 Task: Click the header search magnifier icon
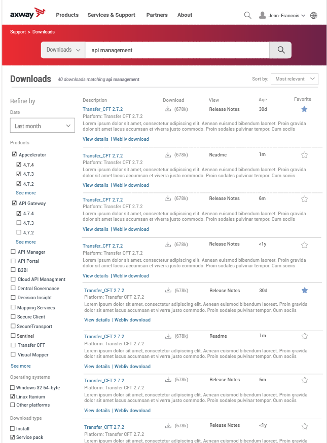click(247, 15)
